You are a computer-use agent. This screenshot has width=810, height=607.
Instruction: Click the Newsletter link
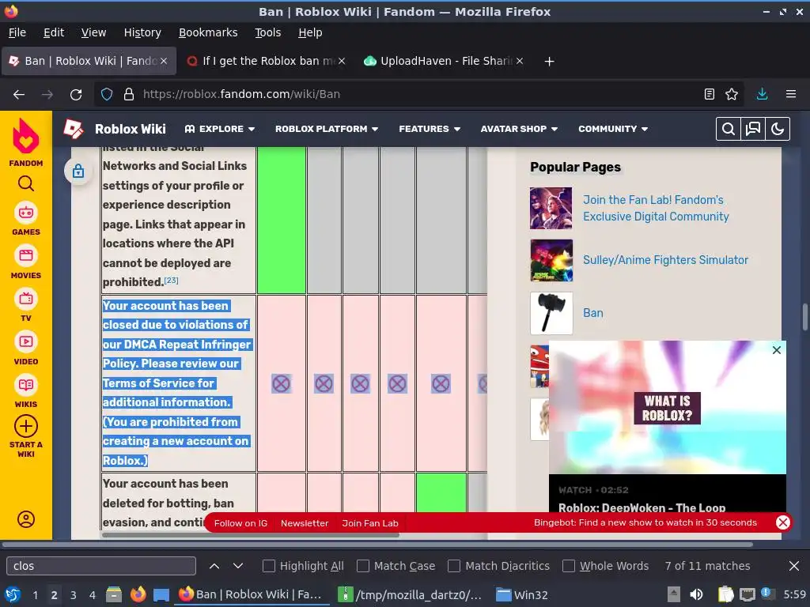305,523
